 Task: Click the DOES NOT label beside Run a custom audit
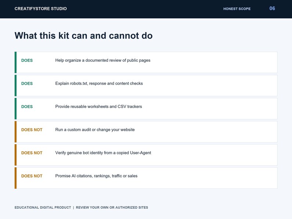pyautogui.click(x=32, y=130)
